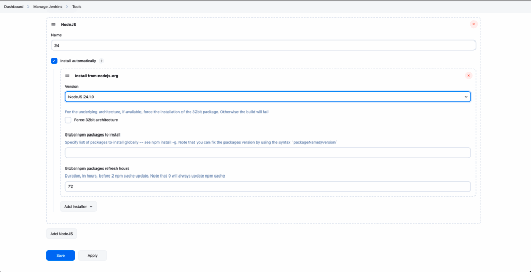The height and width of the screenshot is (272, 531).
Task: Uncheck Install automatically checkbox
Action: [54, 61]
